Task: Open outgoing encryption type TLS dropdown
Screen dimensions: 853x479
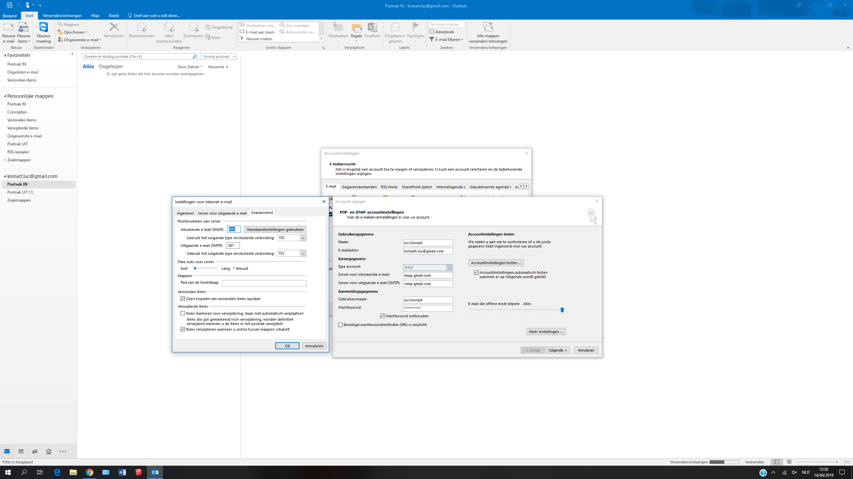Action: click(303, 253)
